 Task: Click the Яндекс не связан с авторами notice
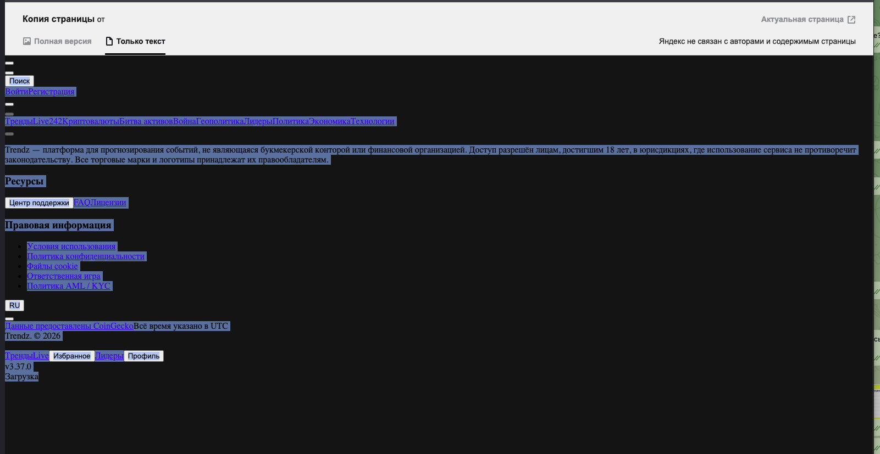click(x=757, y=41)
